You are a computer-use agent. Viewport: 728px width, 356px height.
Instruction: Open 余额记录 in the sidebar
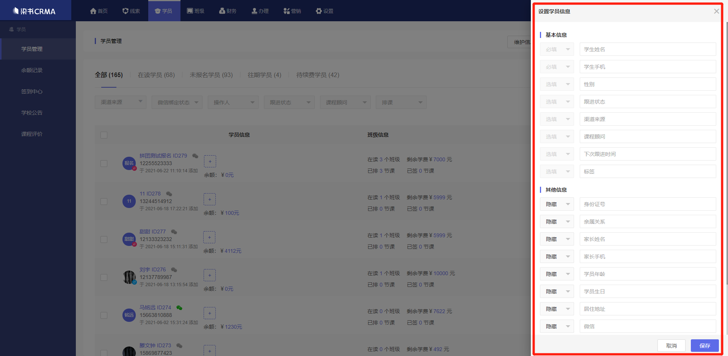tap(32, 70)
